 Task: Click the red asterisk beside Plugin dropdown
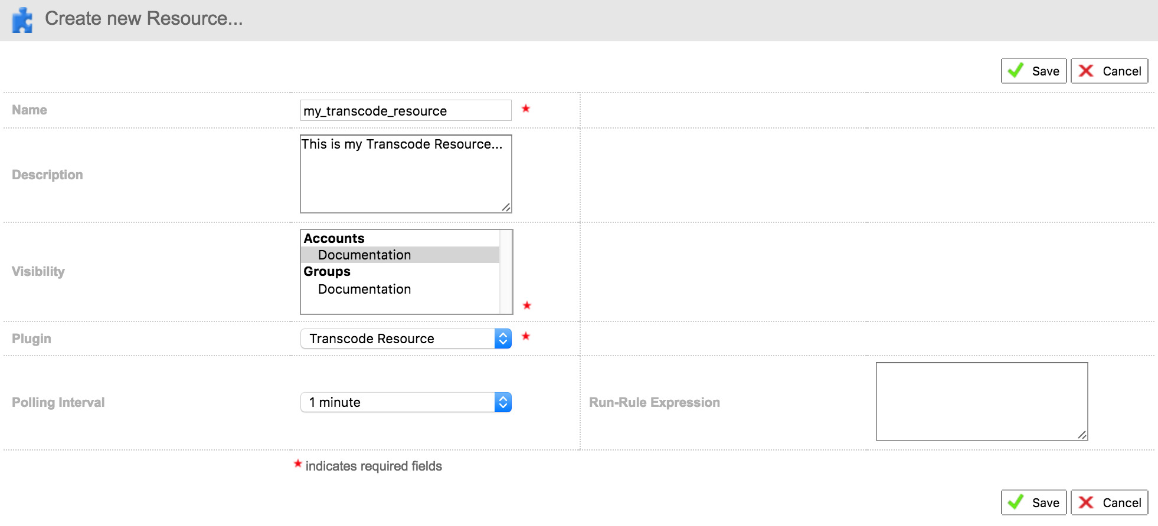click(x=526, y=336)
